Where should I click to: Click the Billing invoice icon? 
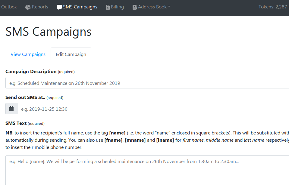[108, 7]
